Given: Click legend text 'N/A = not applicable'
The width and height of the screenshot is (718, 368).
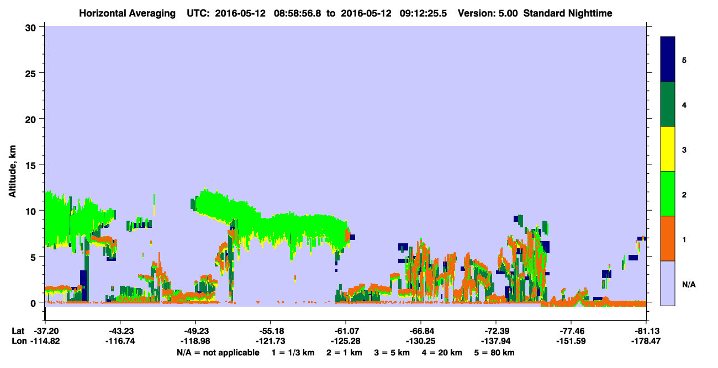Looking at the screenshot, I should [218, 352].
